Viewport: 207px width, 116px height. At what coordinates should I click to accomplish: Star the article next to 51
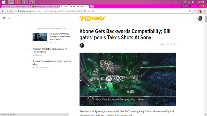(175, 44)
